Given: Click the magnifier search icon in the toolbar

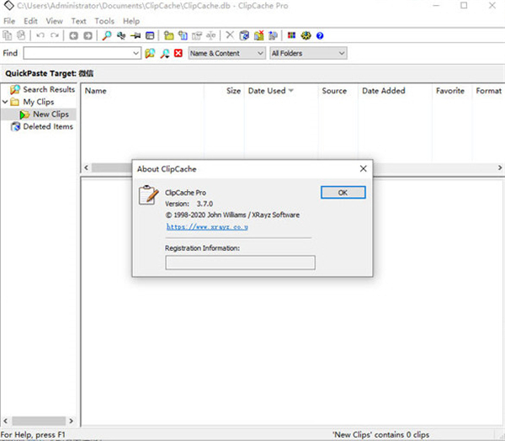Looking at the screenshot, I should [x=107, y=36].
